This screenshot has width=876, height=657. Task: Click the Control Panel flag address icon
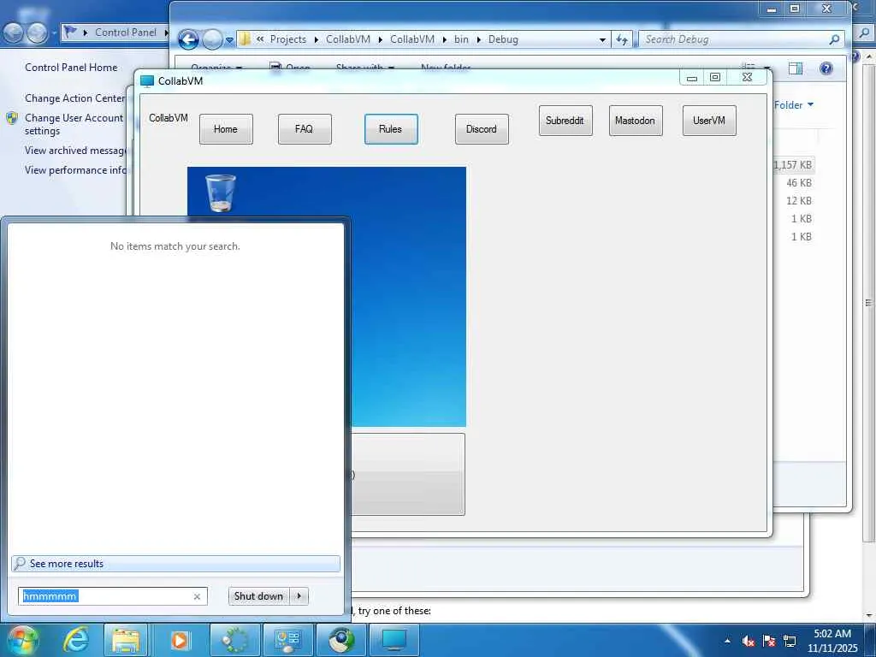(x=70, y=32)
